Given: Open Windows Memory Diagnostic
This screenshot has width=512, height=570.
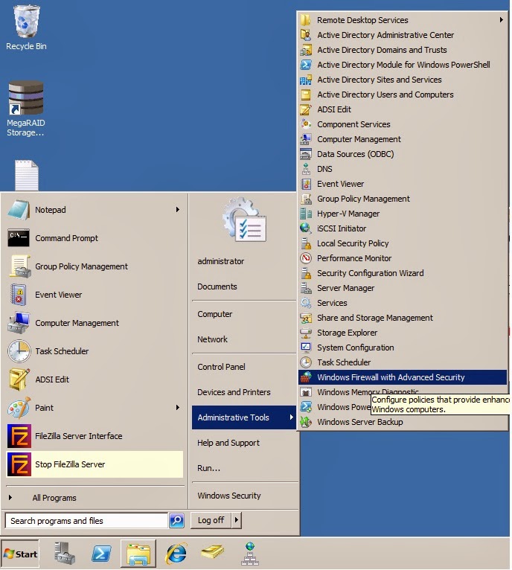Looking at the screenshot, I should coord(368,392).
